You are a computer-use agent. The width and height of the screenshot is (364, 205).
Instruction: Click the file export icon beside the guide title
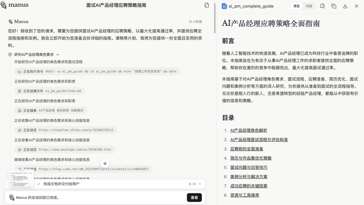click(207, 5)
